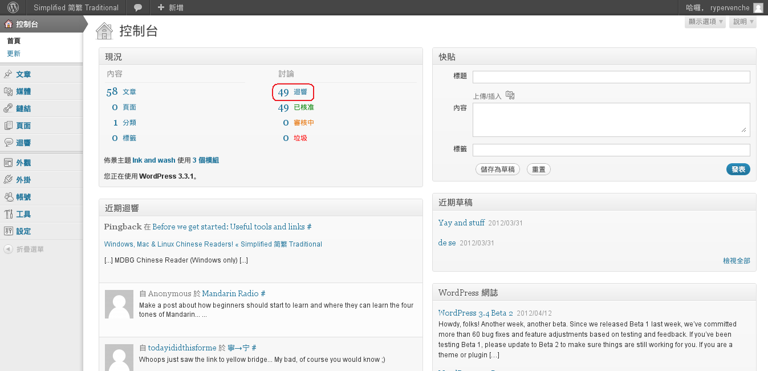Screen dimensions: 768x371
Task: Open the comments bubble icon in admin bar
Action: (138, 7)
